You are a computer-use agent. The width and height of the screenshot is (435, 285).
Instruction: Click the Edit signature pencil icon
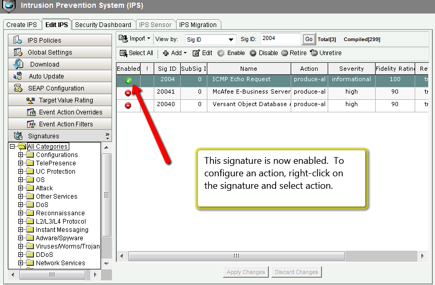click(x=196, y=53)
